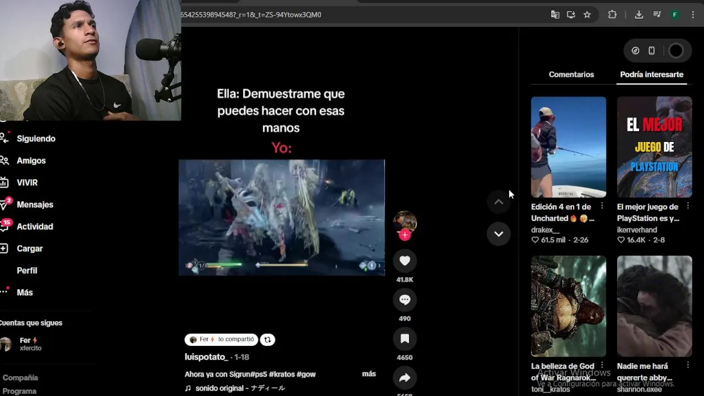Open El Mejor Juego de PlayStation thumbnail
This screenshot has height=396, width=704.
click(654, 147)
